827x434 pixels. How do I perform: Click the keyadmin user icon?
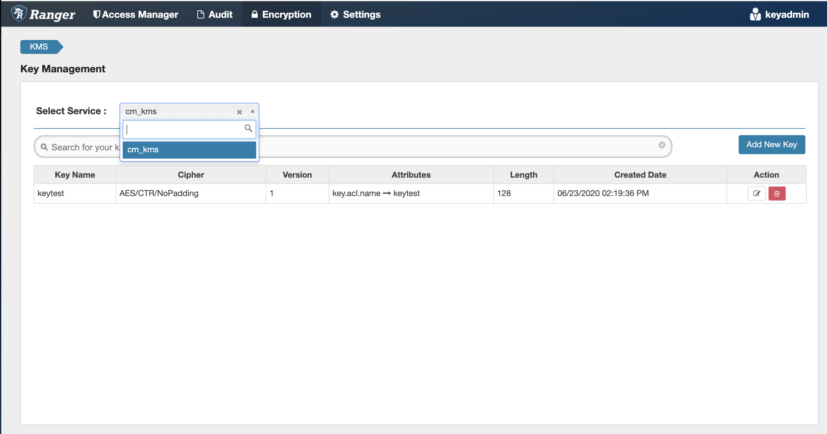pyautogui.click(x=755, y=14)
